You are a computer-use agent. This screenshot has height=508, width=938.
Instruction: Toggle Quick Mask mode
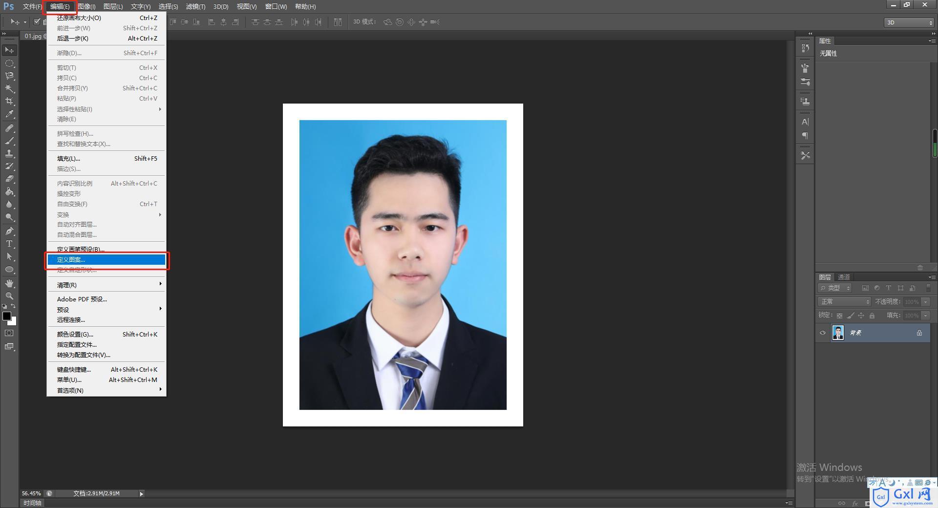(x=9, y=333)
